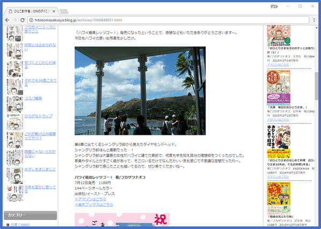Image resolution: width=321 pixels, height=229 pixels.
Task: Click the 7月12日発売 1188円 line
Action: tap(93, 182)
